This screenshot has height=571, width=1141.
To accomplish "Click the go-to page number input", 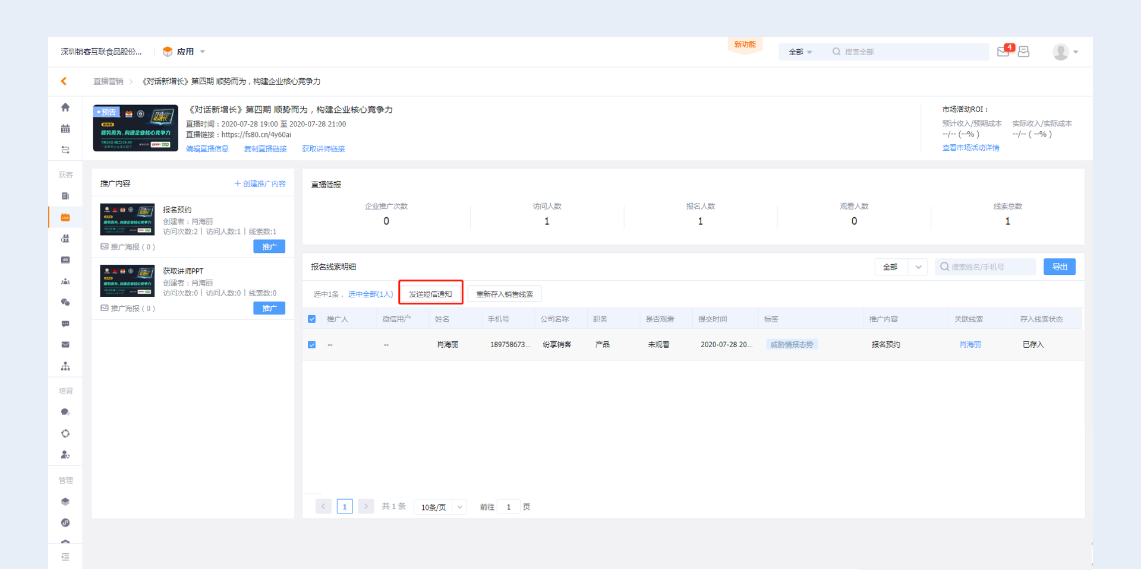I will [x=509, y=507].
